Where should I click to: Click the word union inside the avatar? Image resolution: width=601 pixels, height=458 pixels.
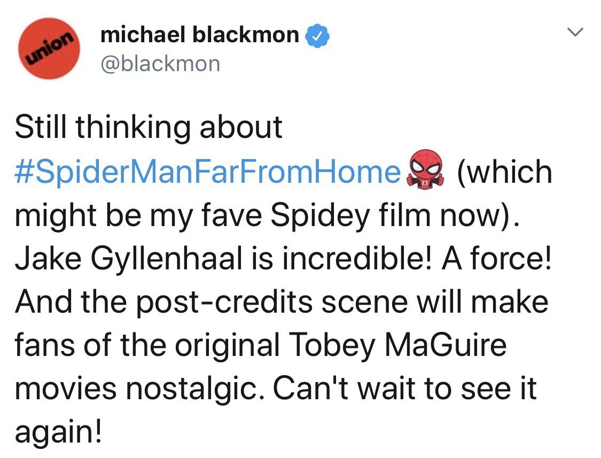click(50, 47)
